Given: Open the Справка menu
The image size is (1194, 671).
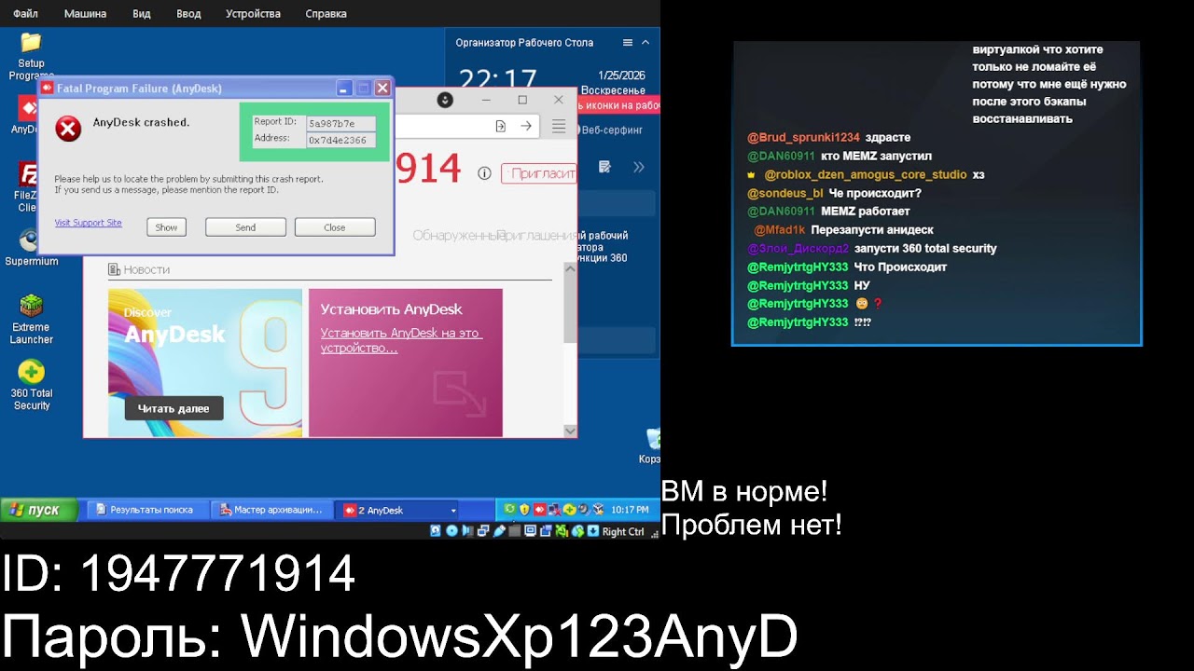Looking at the screenshot, I should [326, 14].
